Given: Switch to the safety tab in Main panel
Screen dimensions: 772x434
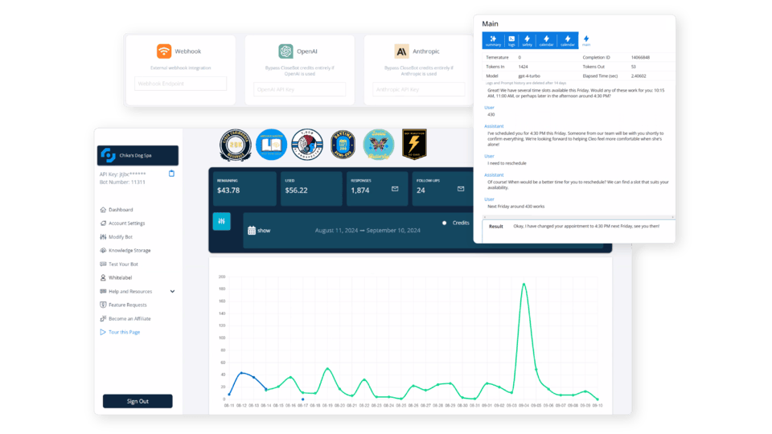Looking at the screenshot, I should (x=528, y=40).
